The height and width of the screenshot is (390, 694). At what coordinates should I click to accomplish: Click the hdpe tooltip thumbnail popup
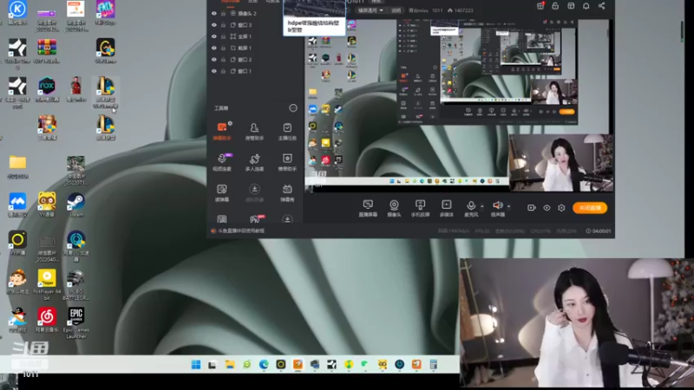click(x=314, y=17)
